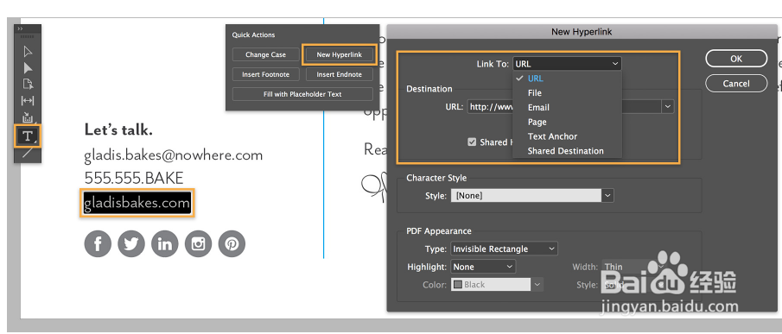Select the Type tool

(28, 135)
